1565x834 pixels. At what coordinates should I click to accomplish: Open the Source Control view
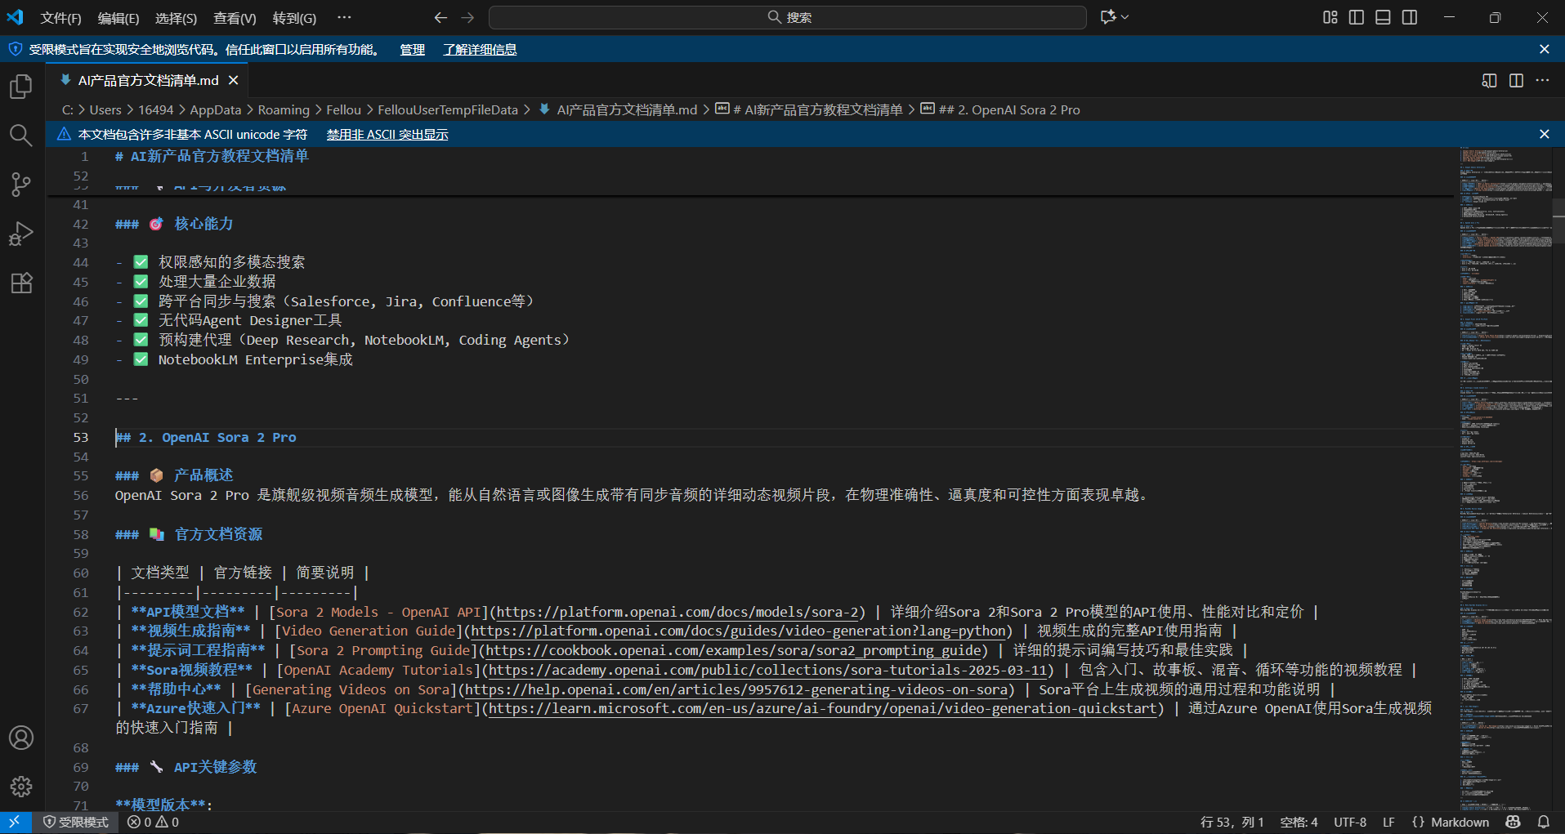pyautogui.click(x=21, y=185)
